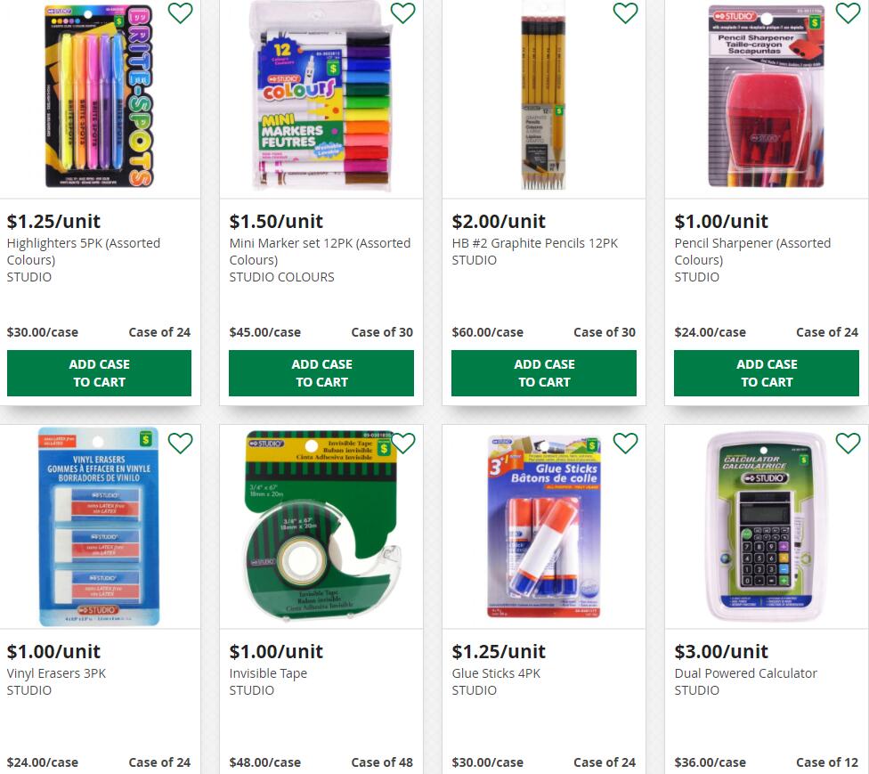Favorite the Highlighters 5PK with heart icon
The width and height of the screenshot is (869, 774).
(x=180, y=12)
